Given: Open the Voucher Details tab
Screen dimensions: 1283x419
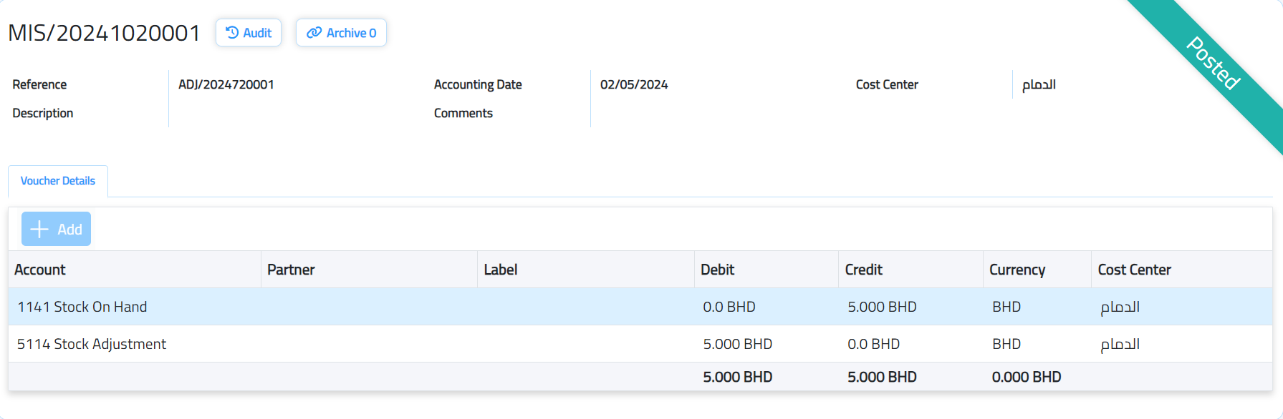Looking at the screenshot, I should [58, 181].
